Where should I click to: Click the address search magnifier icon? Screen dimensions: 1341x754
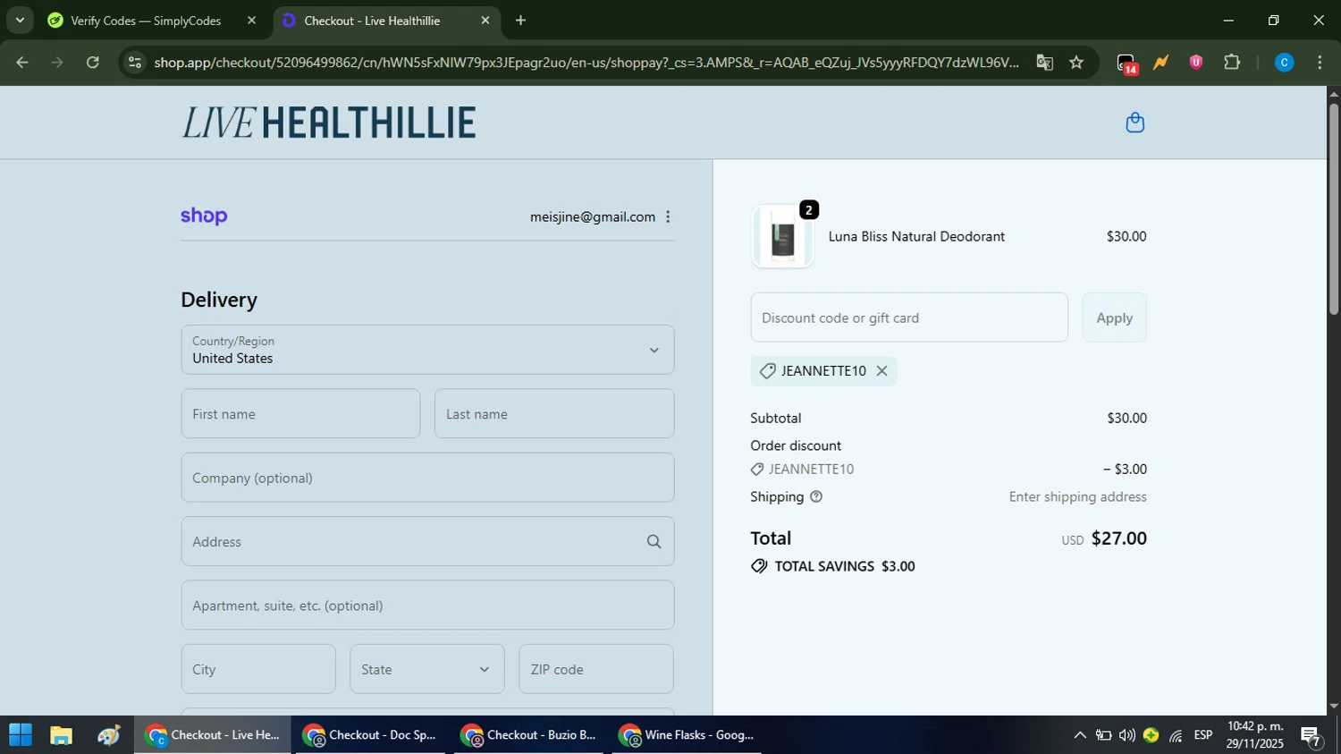tap(654, 541)
